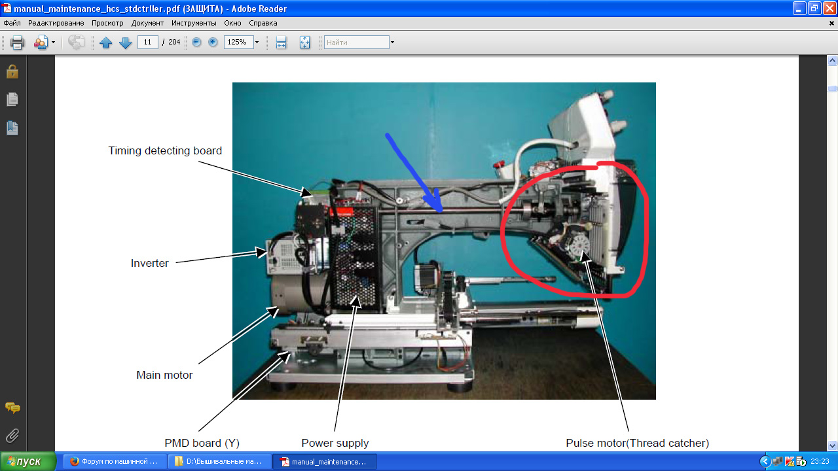Print the document with the printer icon
838x471 pixels.
pyautogui.click(x=18, y=43)
